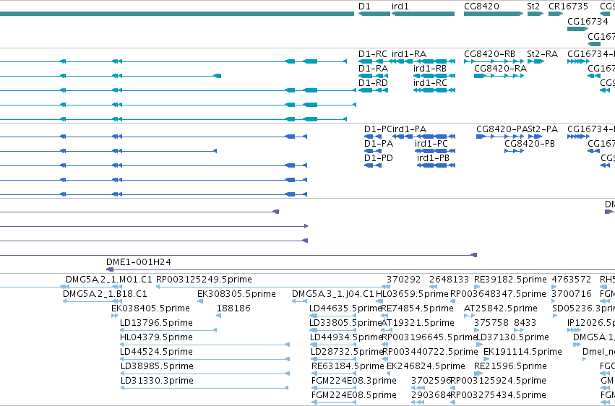Open the RP003648347.5prime EST label
The image size is (615, 406).
tap(498, 294)
